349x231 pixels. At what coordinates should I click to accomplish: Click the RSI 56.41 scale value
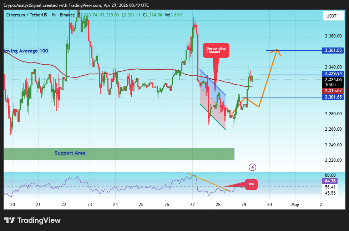click(330, 187)
